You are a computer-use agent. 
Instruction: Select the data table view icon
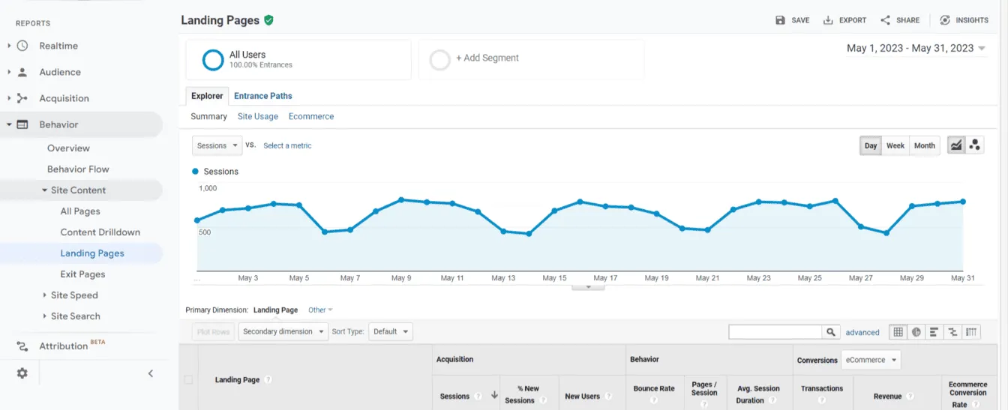coord(898,332)
